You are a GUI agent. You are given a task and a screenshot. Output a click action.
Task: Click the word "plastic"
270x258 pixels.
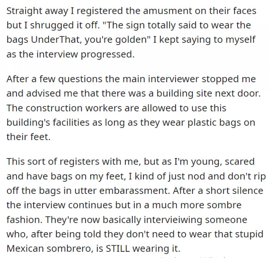(202, 122)
